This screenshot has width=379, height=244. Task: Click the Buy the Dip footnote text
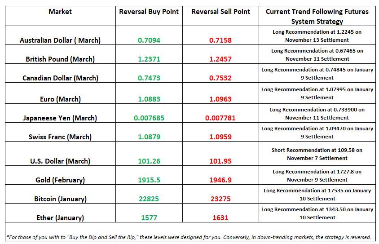point(189,237)
